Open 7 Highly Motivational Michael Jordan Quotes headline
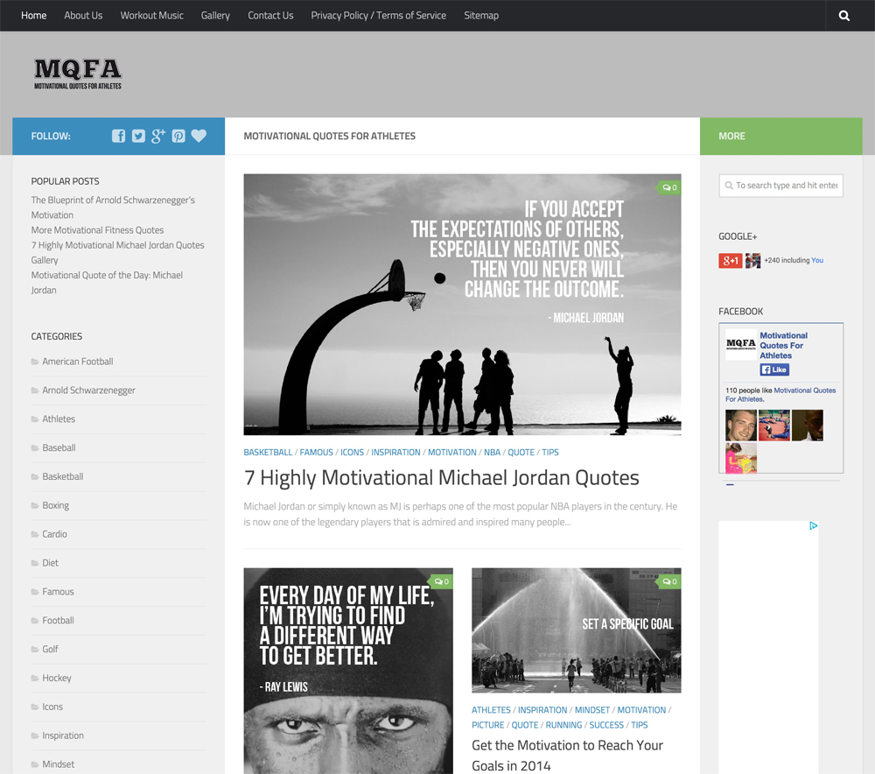 [441, 478]
